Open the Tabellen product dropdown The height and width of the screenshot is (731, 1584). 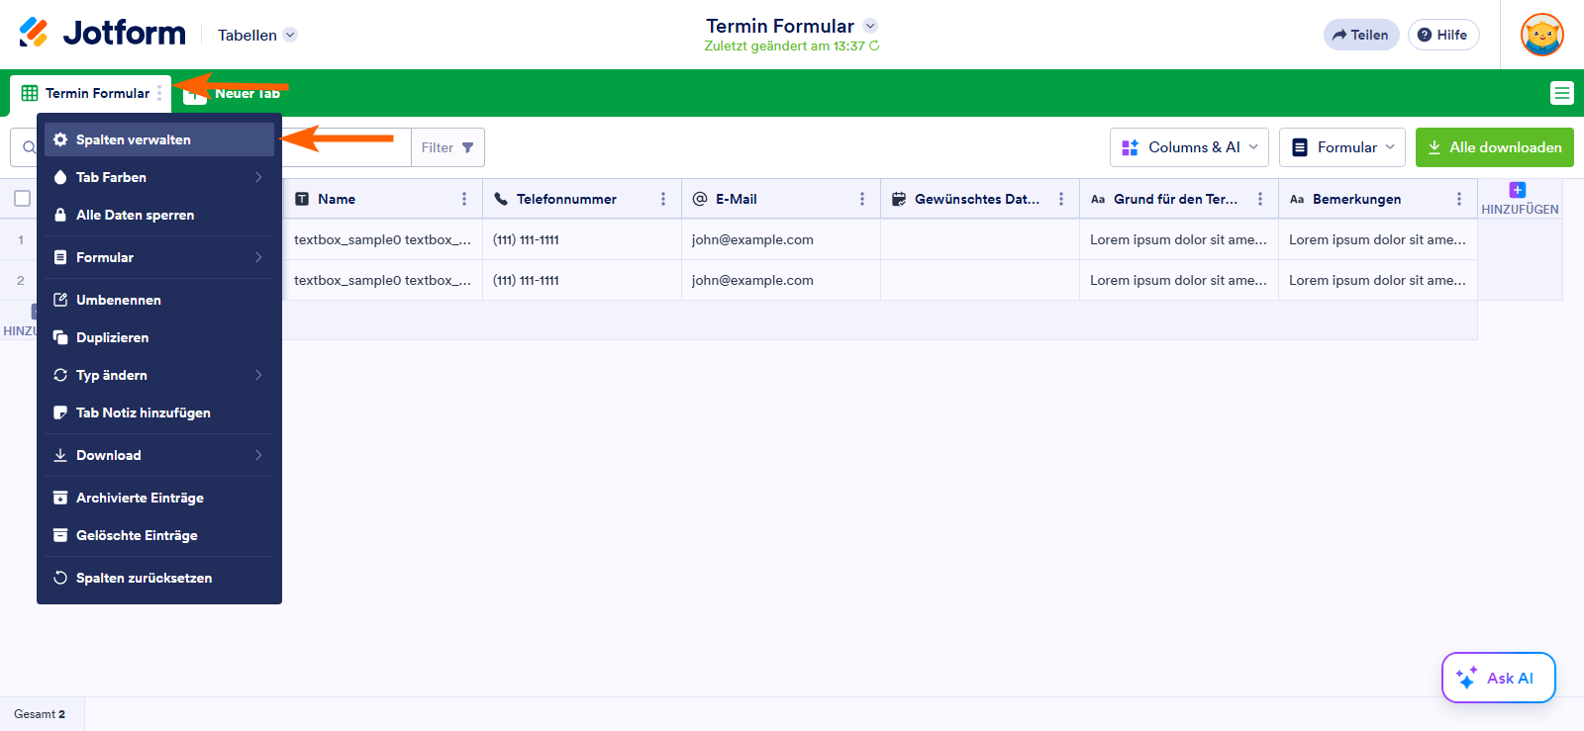click(257, 35)
